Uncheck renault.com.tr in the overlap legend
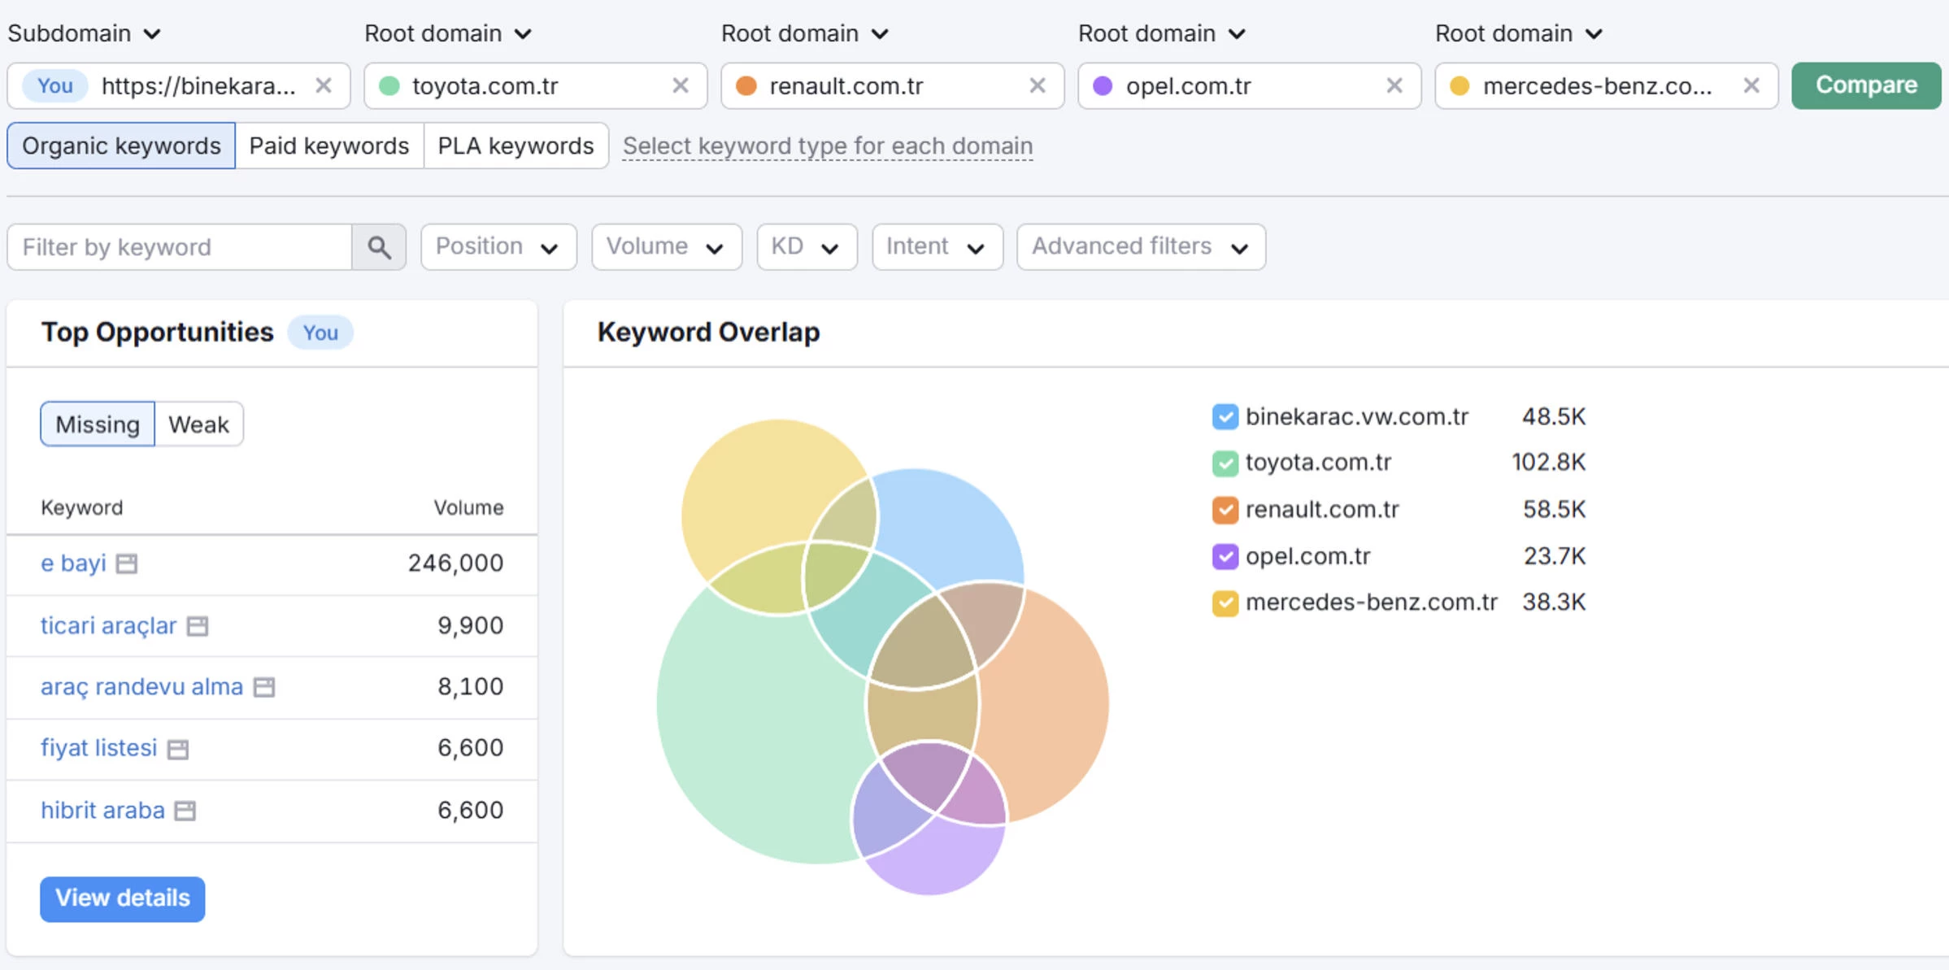Viewport: 1949px width, 970px height. [1225, 510]
